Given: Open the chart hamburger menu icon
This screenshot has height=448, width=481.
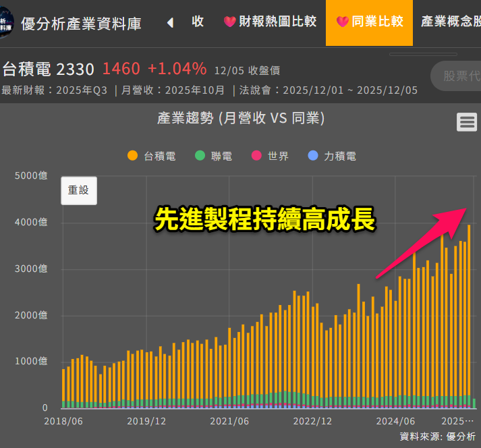Looking at the screenshot, I should [466, 122].
